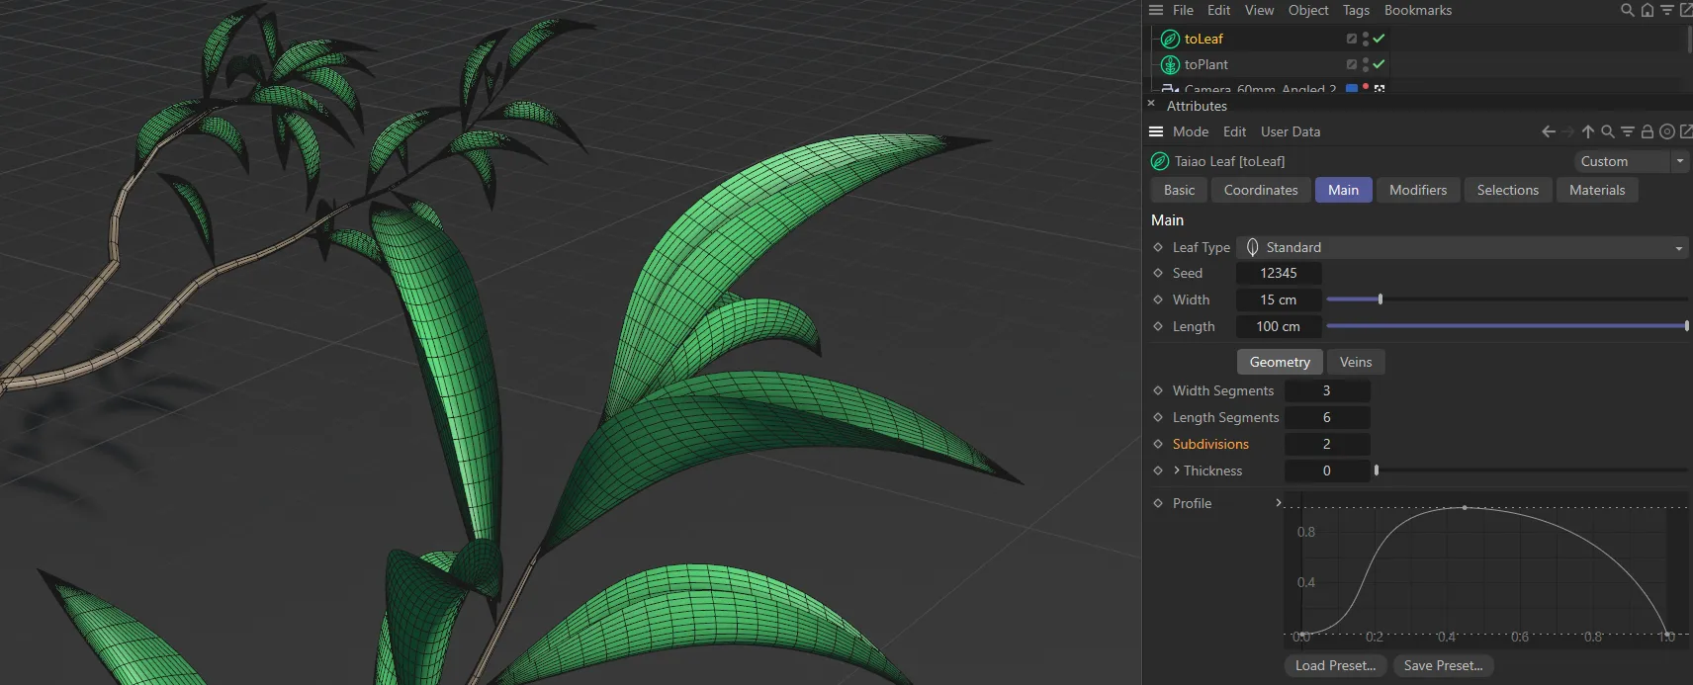Switch to the Modifiers tab
Screen dimensions: 1693x685
coord(1417,190)
